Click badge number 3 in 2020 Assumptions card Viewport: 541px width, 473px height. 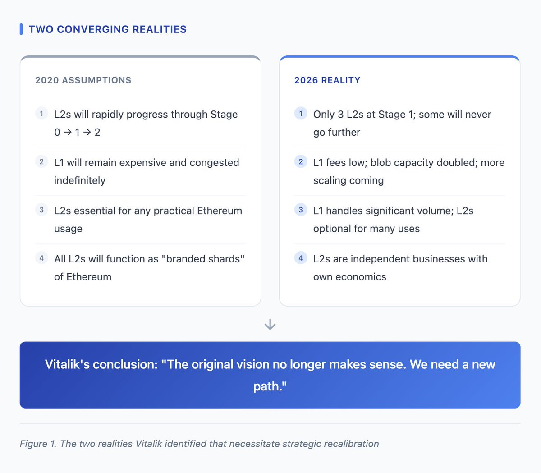41,210
